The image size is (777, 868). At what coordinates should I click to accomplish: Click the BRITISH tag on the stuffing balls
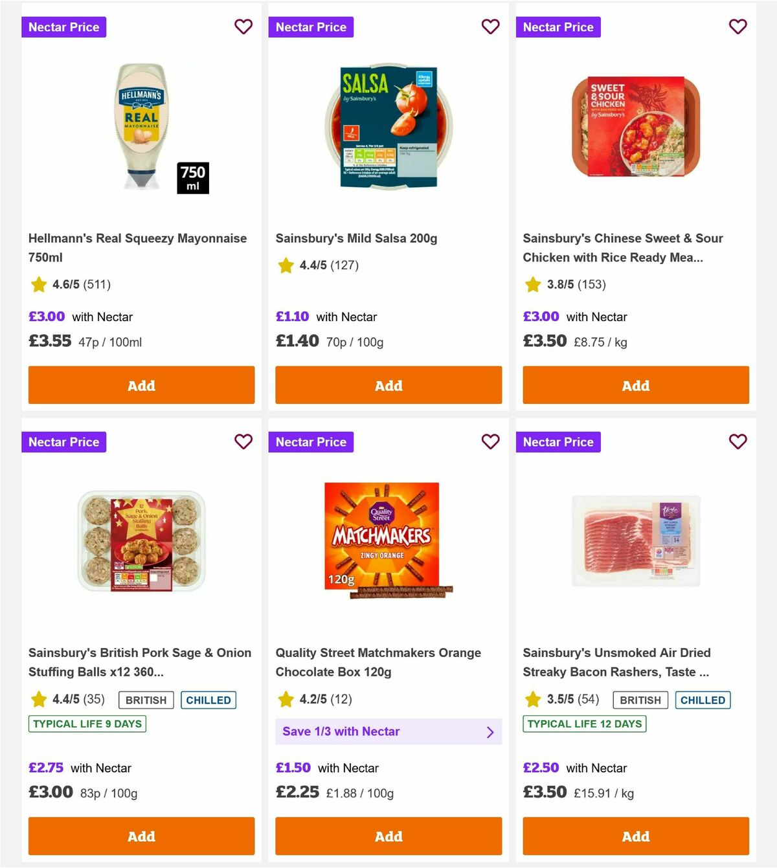pos(145,699)
